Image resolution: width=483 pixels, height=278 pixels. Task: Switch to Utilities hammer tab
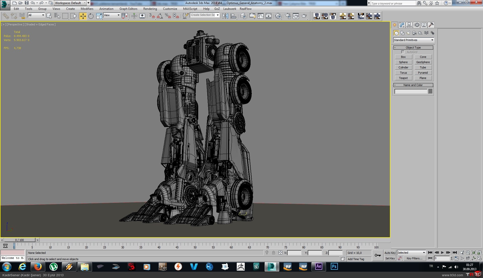point(431,25)
